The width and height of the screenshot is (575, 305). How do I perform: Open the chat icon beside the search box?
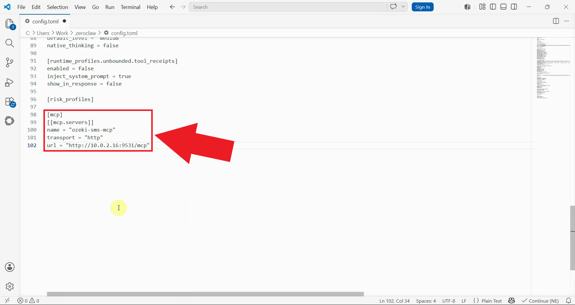click(x=394, y=7)
